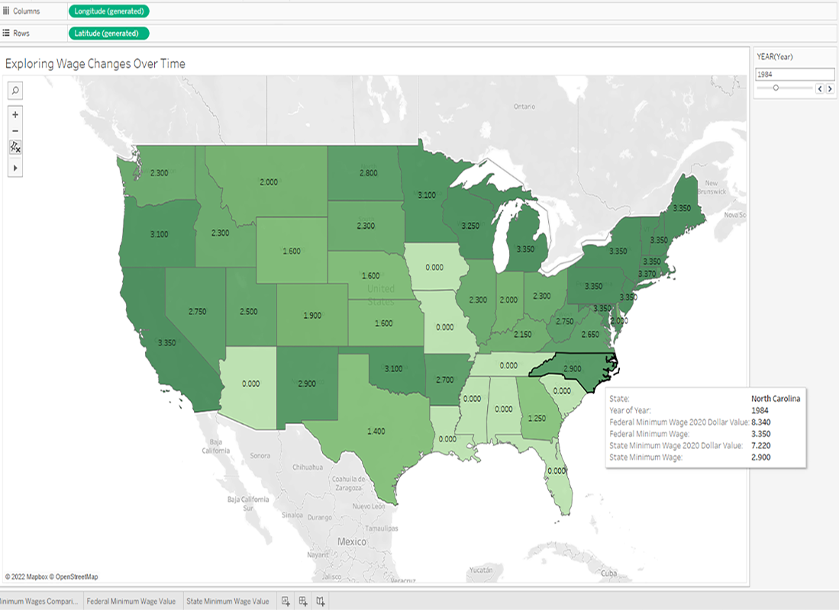Screen dimensions: 839x610
Task: Switch to the Minimum Wages Comparison tab
Action: tap(38, 602)
